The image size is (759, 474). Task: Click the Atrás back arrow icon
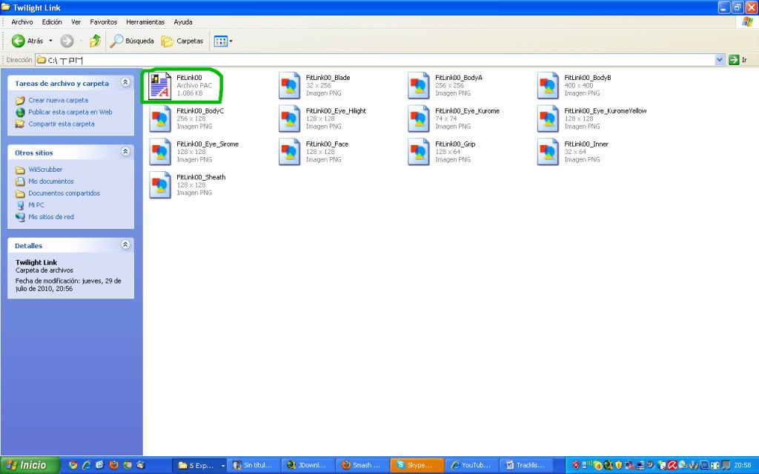(x=19, y=41)
